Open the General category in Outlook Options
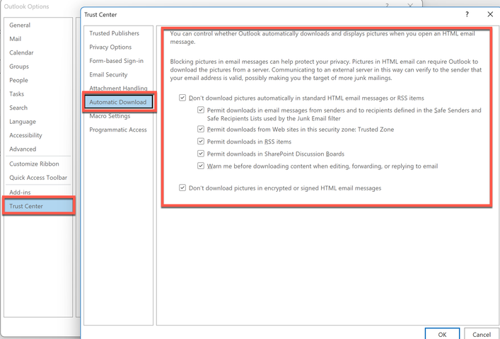 (x=20, y=25)
